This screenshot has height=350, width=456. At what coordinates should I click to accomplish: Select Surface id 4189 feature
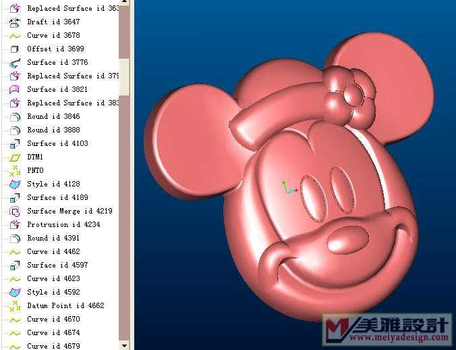(57, 198)
